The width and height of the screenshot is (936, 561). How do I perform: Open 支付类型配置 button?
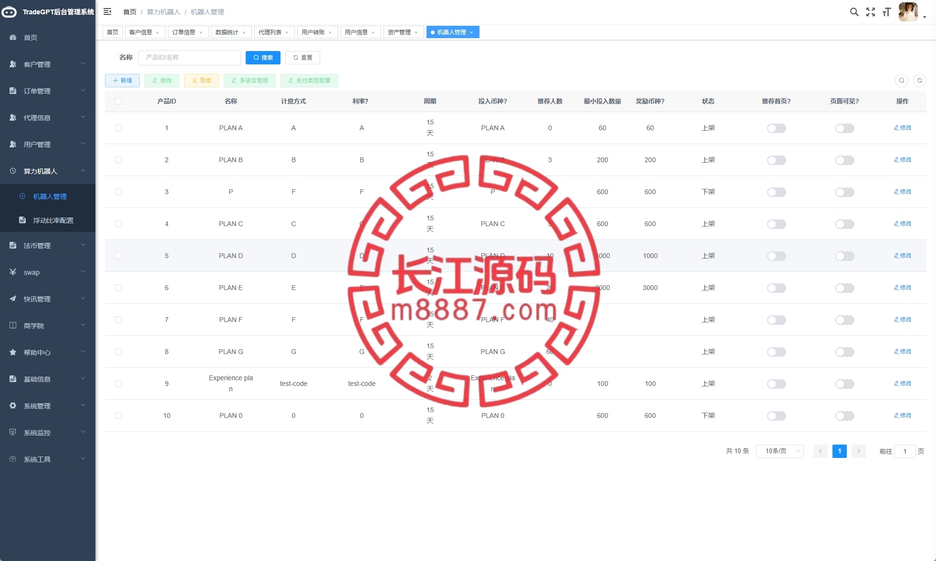click(309, 81)
